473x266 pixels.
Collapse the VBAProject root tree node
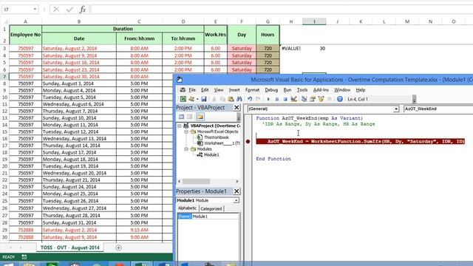coord(180,126)
